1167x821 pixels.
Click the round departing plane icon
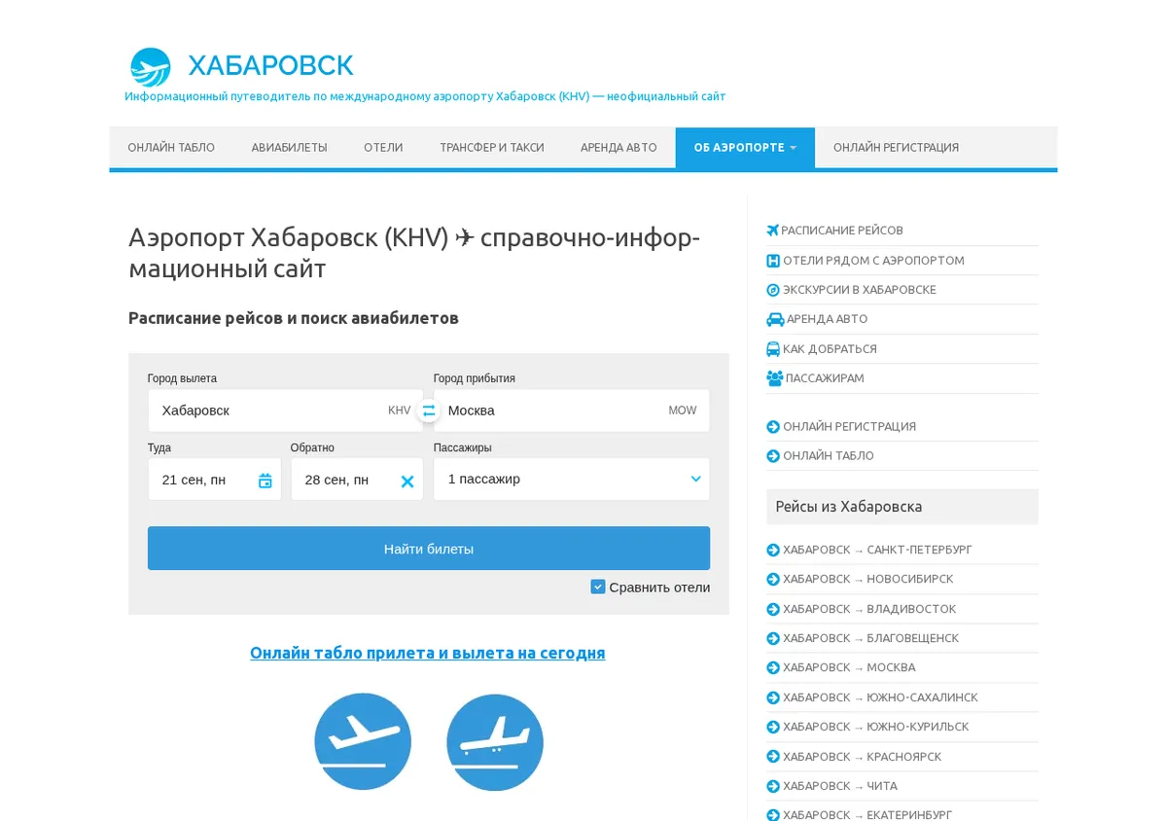[x=363, y=741]
